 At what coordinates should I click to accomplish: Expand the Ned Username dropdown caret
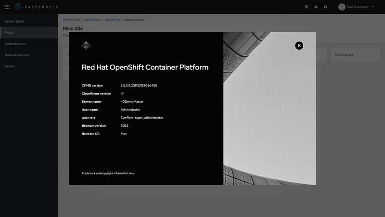[372, 7]
